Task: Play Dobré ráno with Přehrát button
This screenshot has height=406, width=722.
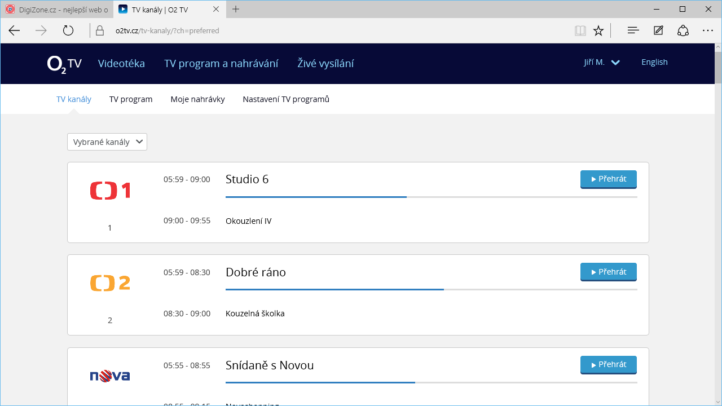Action: point(609,272)
